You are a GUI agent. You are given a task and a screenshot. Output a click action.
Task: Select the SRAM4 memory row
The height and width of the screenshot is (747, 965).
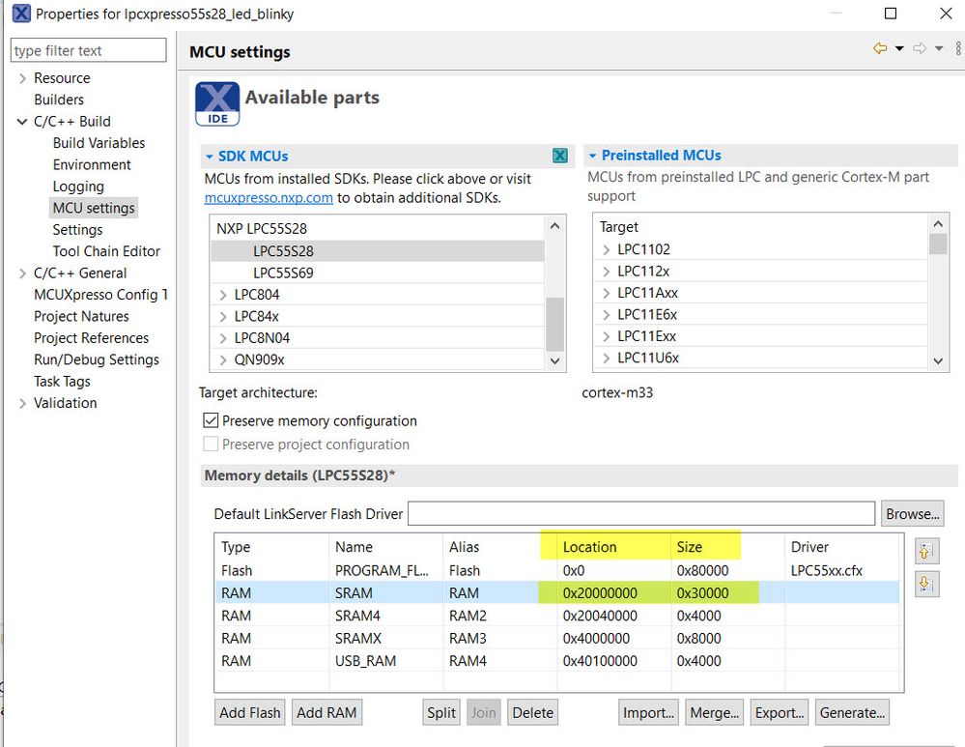pyautogui.click(x=556, y=616)
